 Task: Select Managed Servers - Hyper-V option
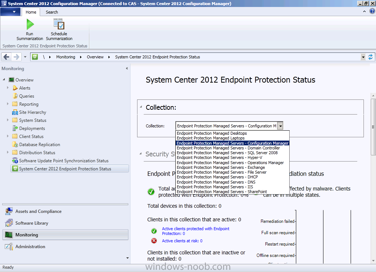coord(232,157)
